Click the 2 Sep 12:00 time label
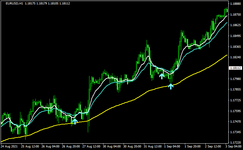The width and height of the screenshot is (243, 150). pyautogui.click(x=212, y=147)
